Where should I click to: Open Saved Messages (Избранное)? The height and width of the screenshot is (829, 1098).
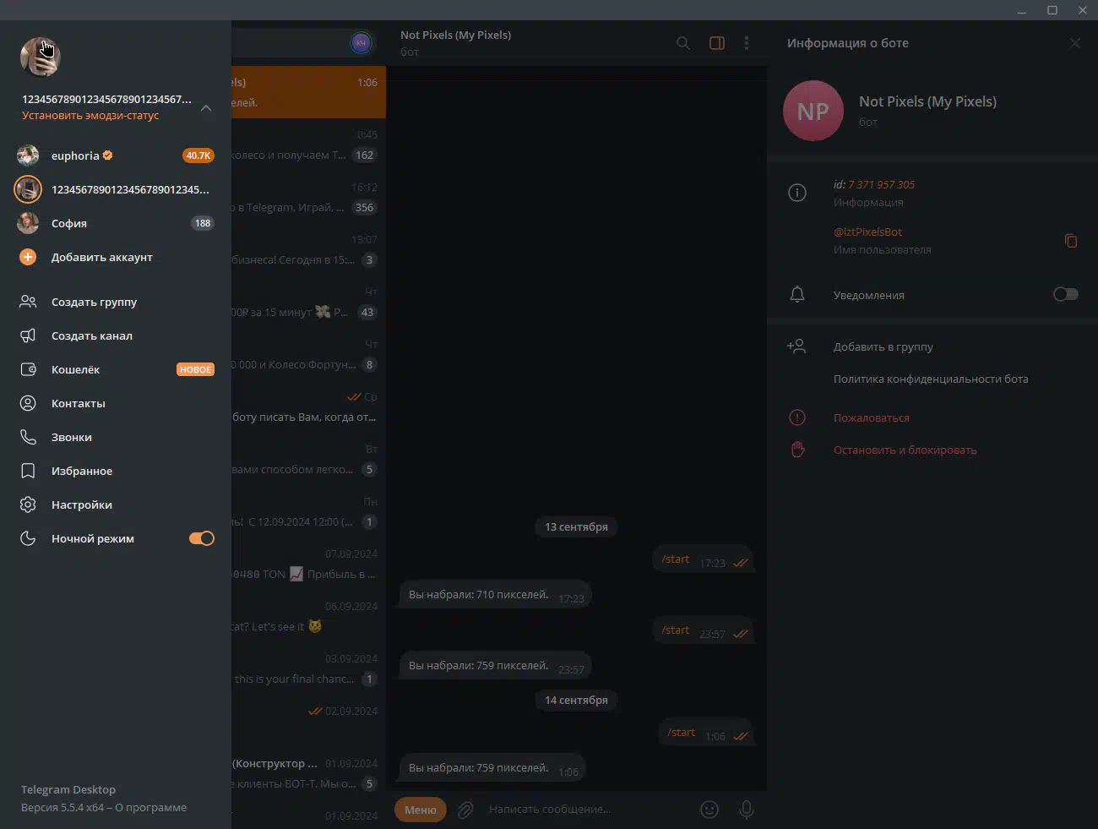pos(81,471)
